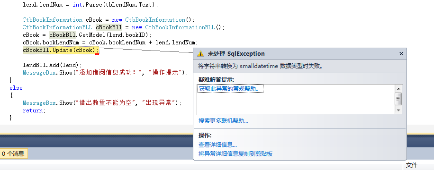This screenshot has height=170, width=434.
Task: Click the 文件 column header
Action: pyautogui.click(x=412, y=165)
